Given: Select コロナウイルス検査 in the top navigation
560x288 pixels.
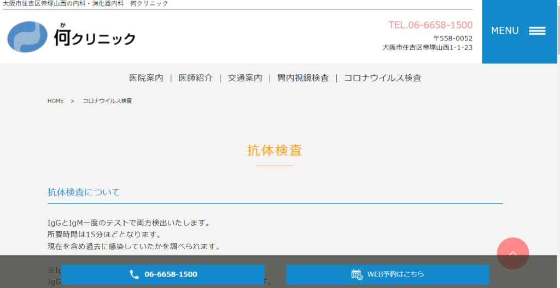Looking at the screenshot, I should 382,78.
